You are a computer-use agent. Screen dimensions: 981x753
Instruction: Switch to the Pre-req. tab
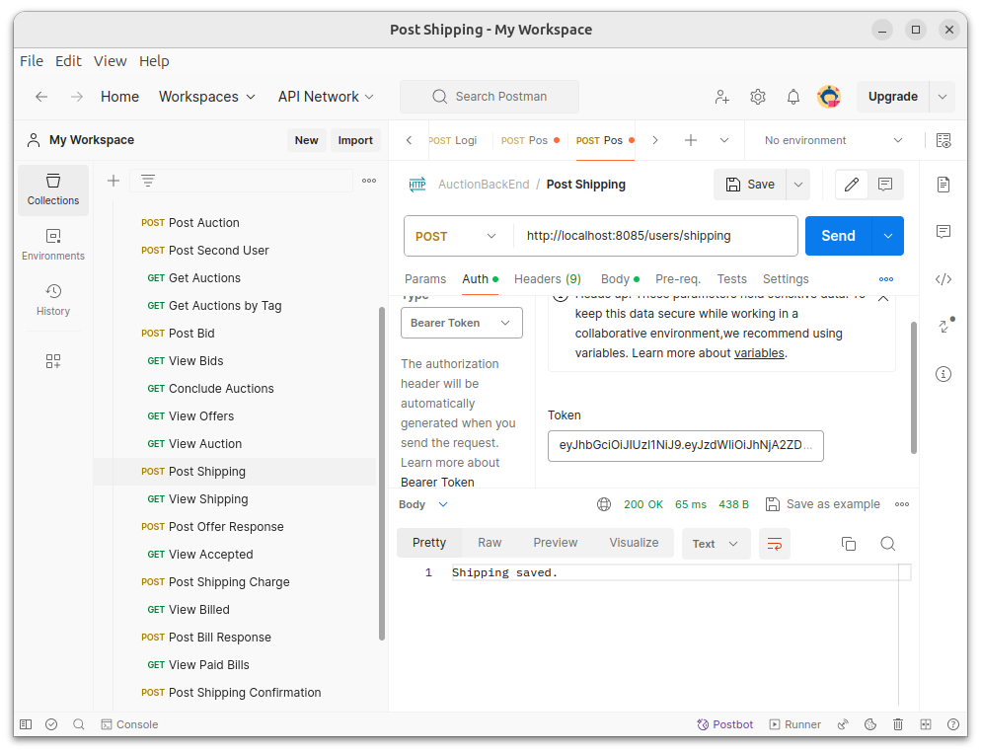[678, 279]
